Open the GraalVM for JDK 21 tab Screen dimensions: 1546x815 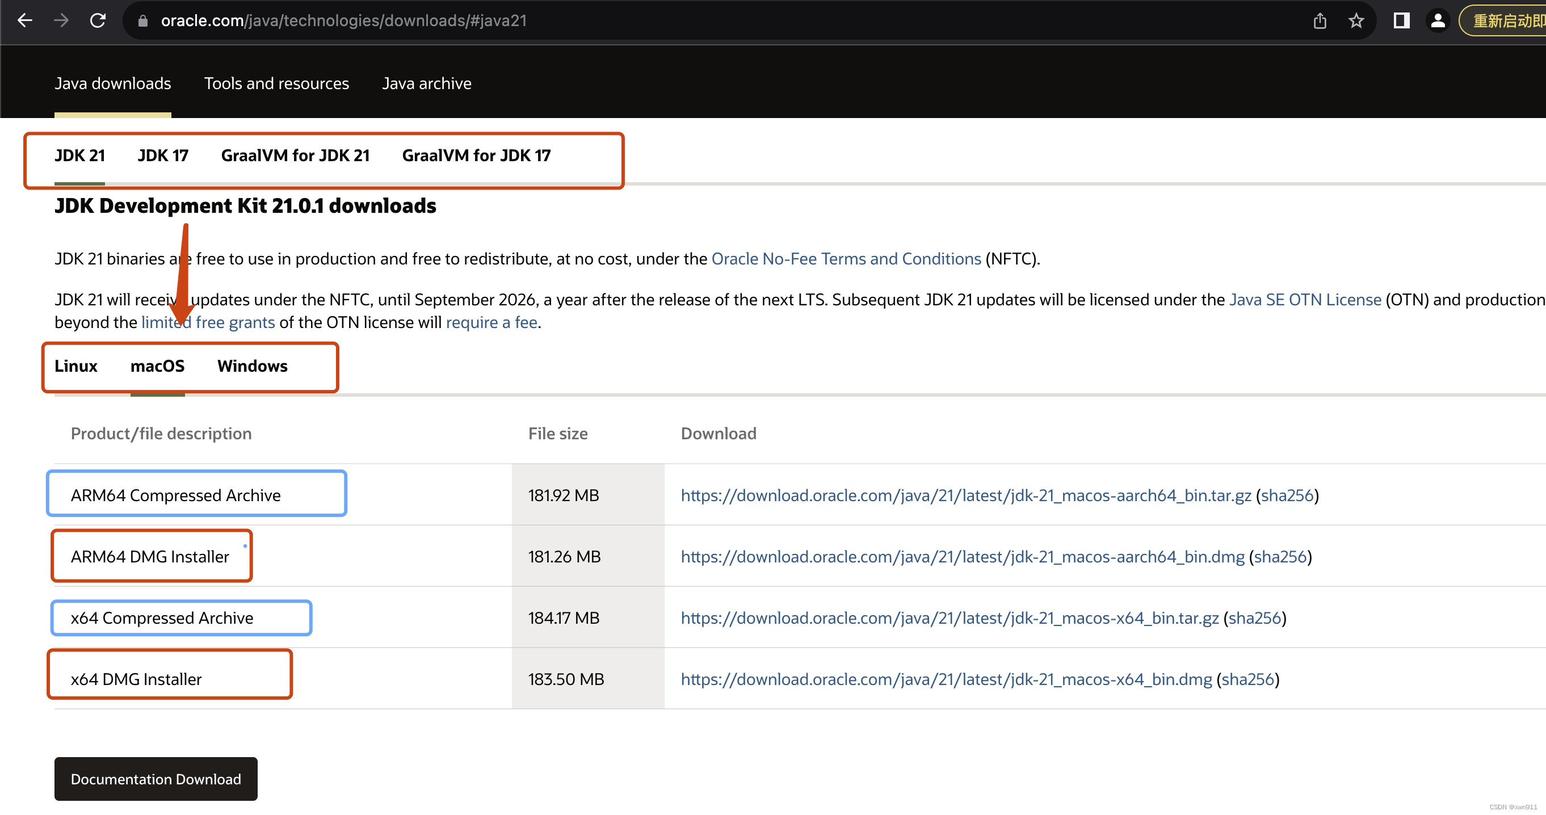[295, 156]
